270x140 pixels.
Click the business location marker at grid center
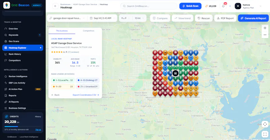click(175, 73)
